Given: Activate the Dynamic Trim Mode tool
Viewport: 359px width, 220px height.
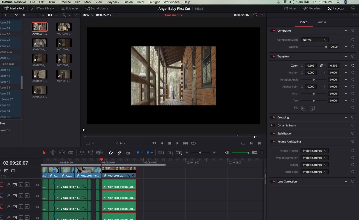Looking at the screenshot, I should point(62,153).
